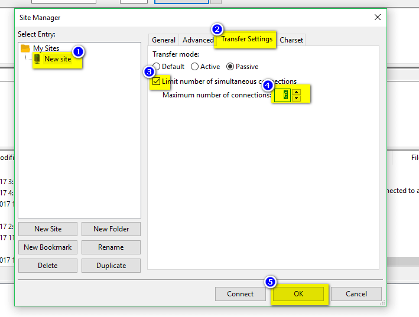Click the maximum connections number field
This screenshot has width=419, height=317.
point(282,95)
